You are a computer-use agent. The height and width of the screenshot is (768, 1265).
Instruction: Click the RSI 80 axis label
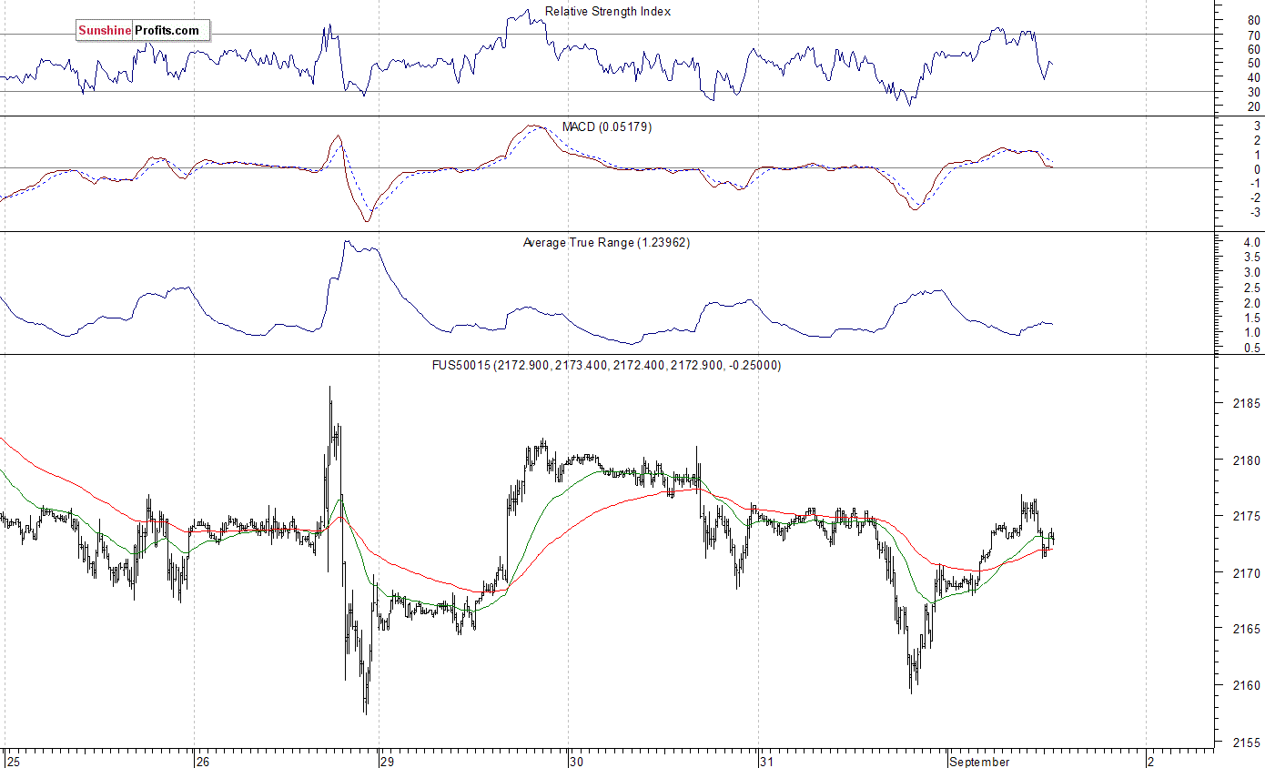coord(1254,20)
